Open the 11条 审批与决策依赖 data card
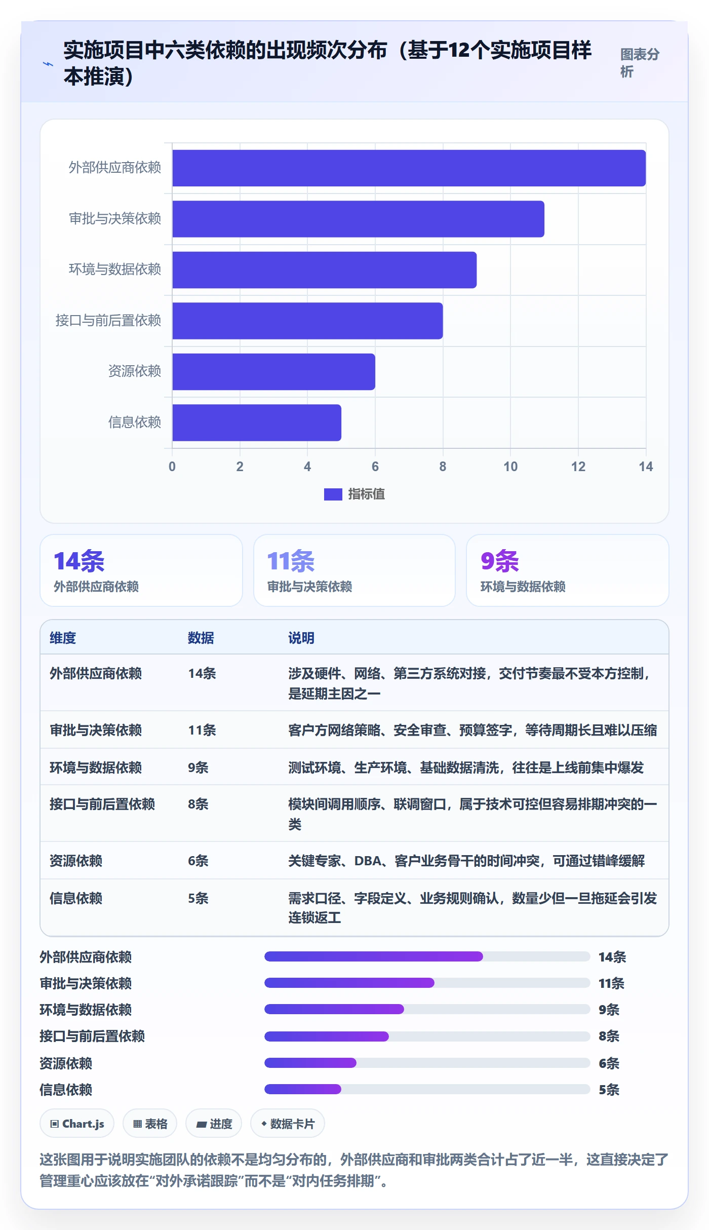This screenshot has width=709, height=1230. click(x=354, y=570)
